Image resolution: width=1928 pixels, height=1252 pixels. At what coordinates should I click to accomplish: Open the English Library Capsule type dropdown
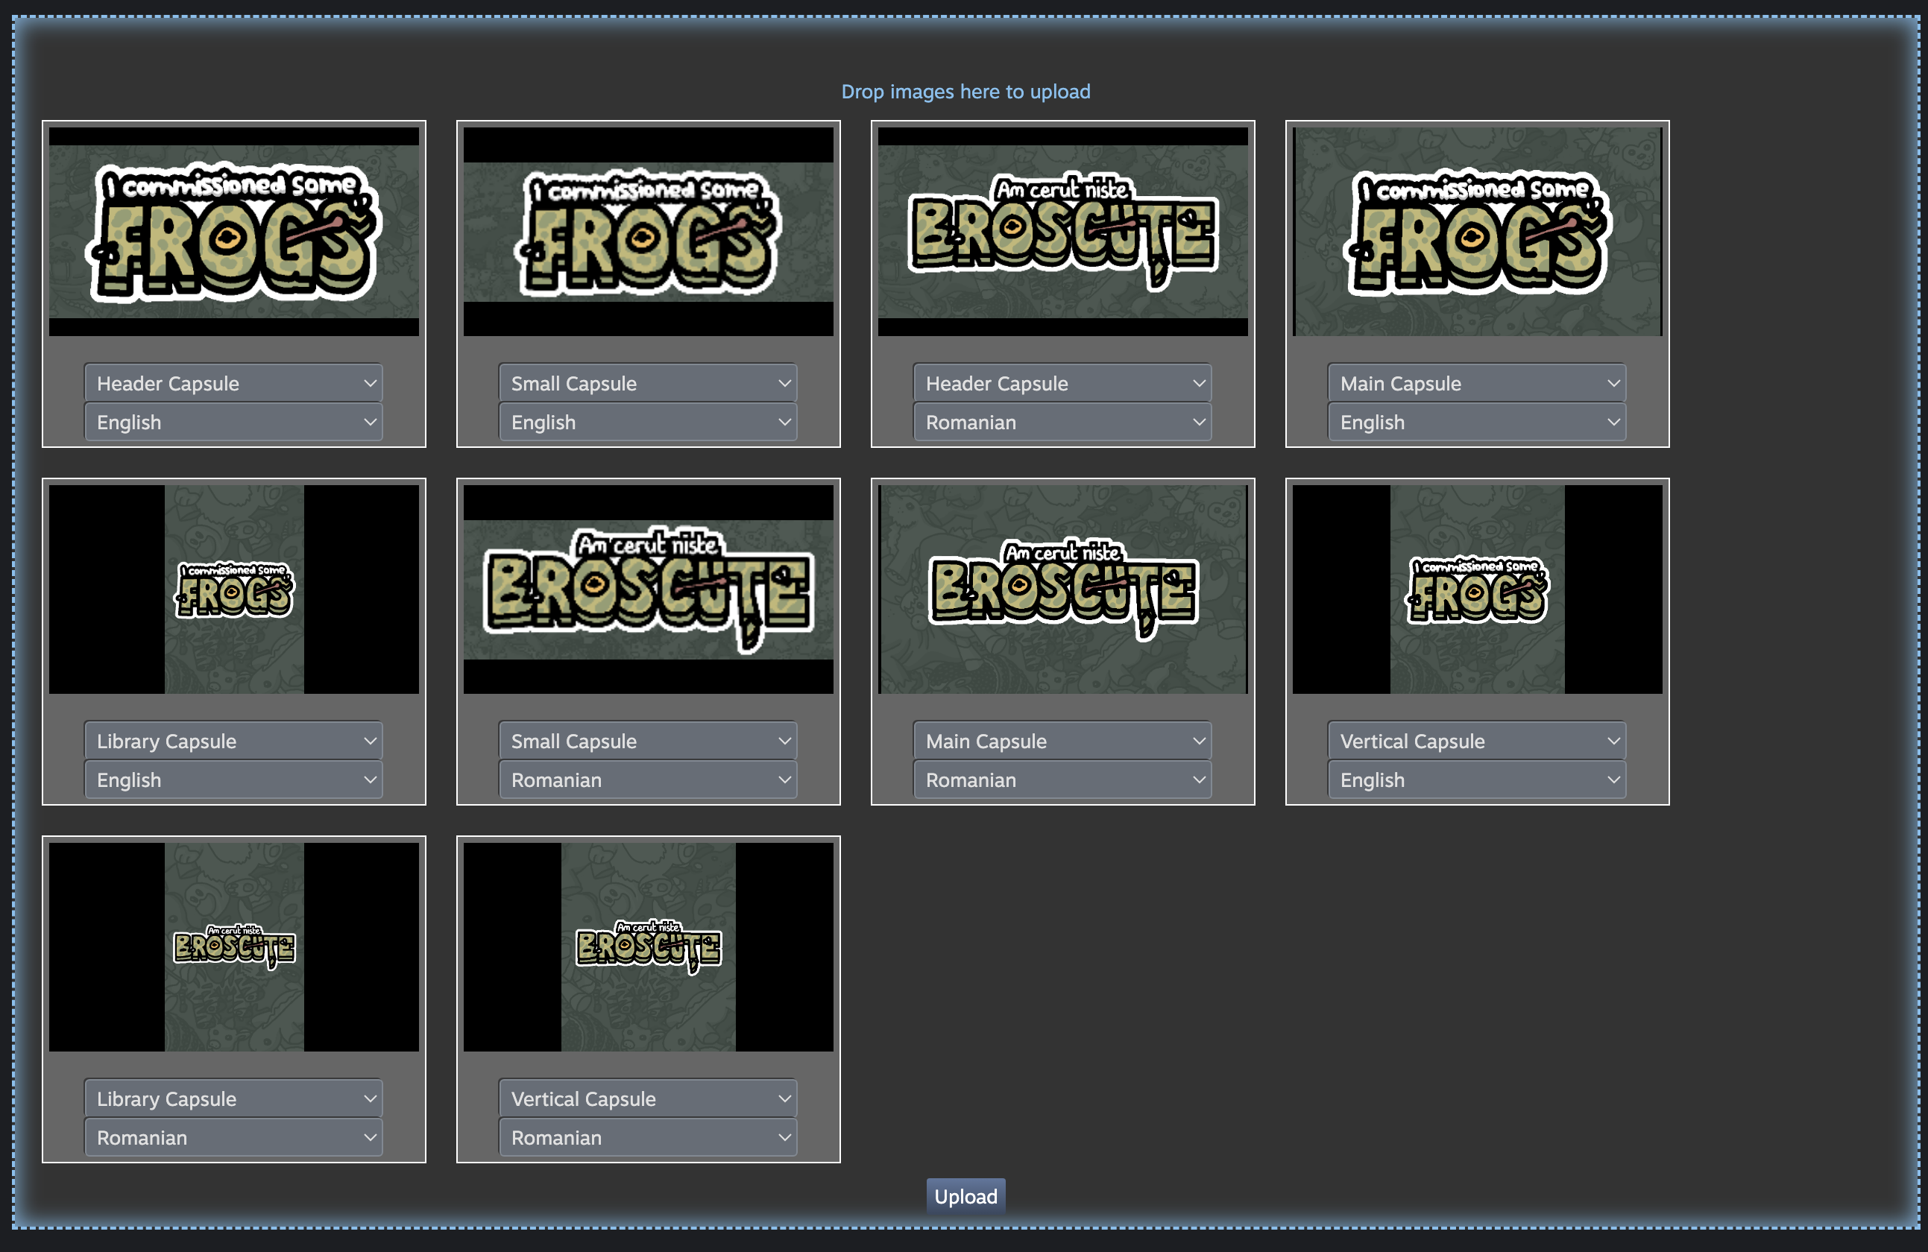coord(233,741)
